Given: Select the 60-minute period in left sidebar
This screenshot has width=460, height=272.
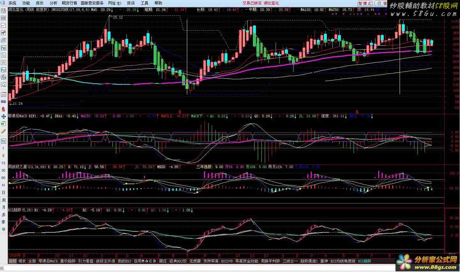Looking at the screenshot, I should click(x=4, y=178).
